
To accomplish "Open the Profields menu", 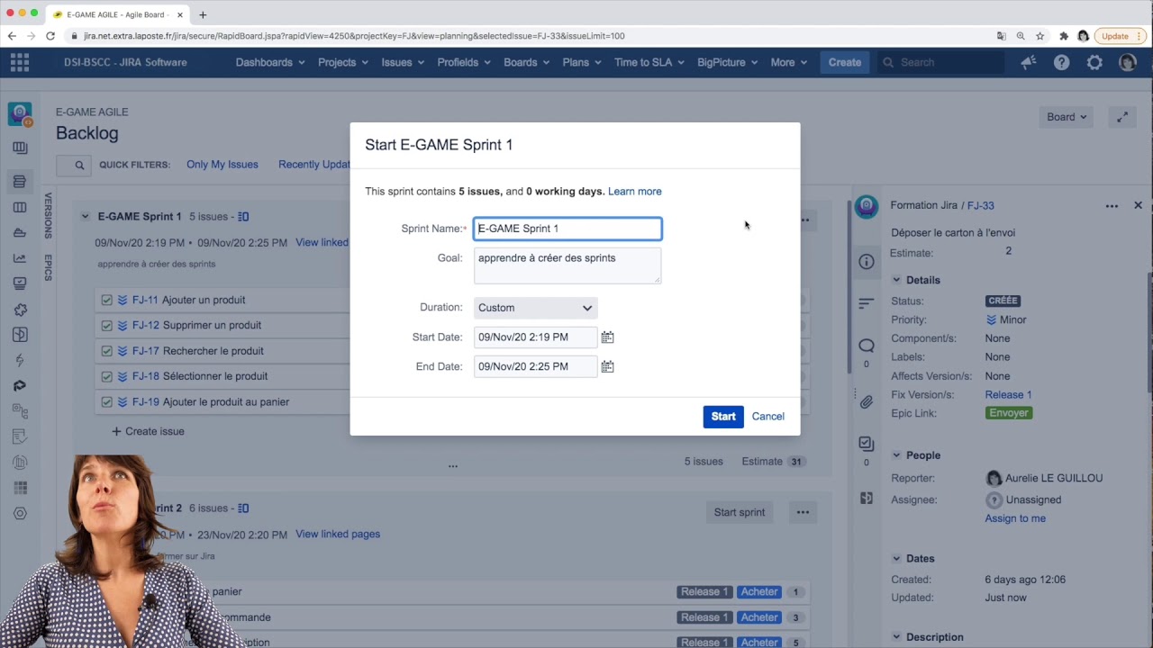I will pyautogui.click(x=465, y=62).
